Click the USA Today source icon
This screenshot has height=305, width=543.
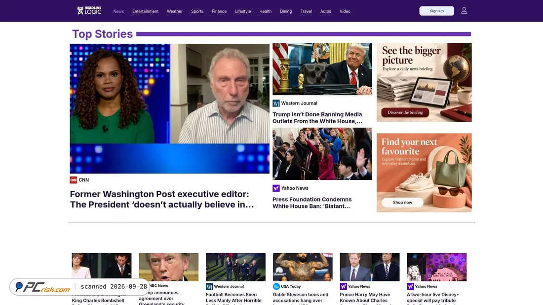(x=276, y=286)
